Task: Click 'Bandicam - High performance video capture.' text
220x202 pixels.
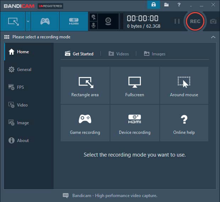Action: point(115,196)
